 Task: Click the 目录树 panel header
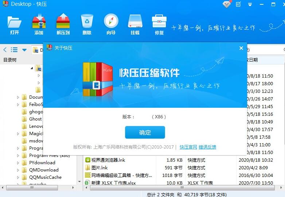click(10, 60)
